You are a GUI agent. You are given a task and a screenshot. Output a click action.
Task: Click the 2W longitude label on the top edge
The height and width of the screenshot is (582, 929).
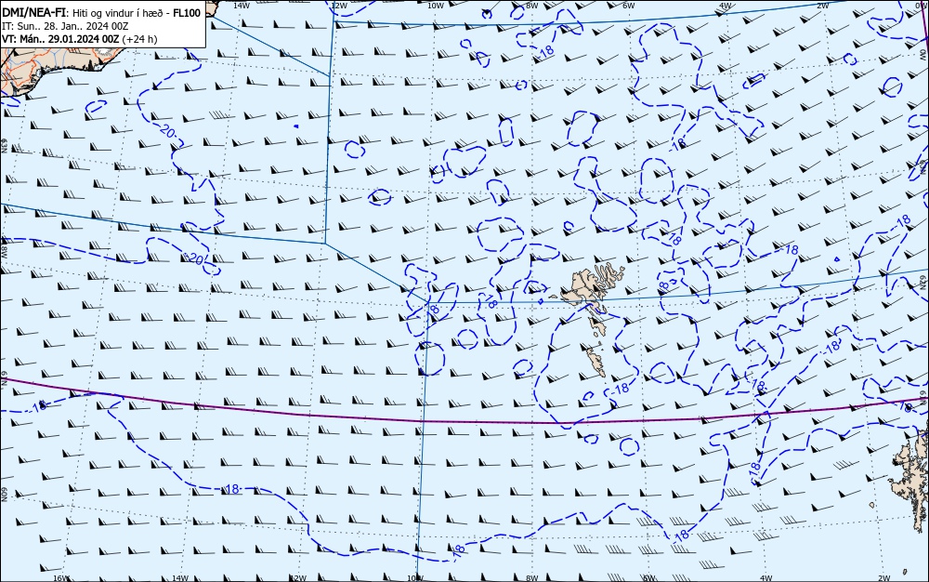click(x=822, y=6)
